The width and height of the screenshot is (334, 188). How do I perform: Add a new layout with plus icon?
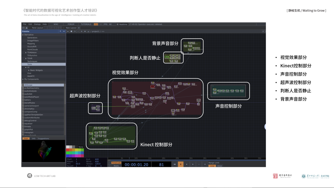pyautogui.click(x=79, y=28)
